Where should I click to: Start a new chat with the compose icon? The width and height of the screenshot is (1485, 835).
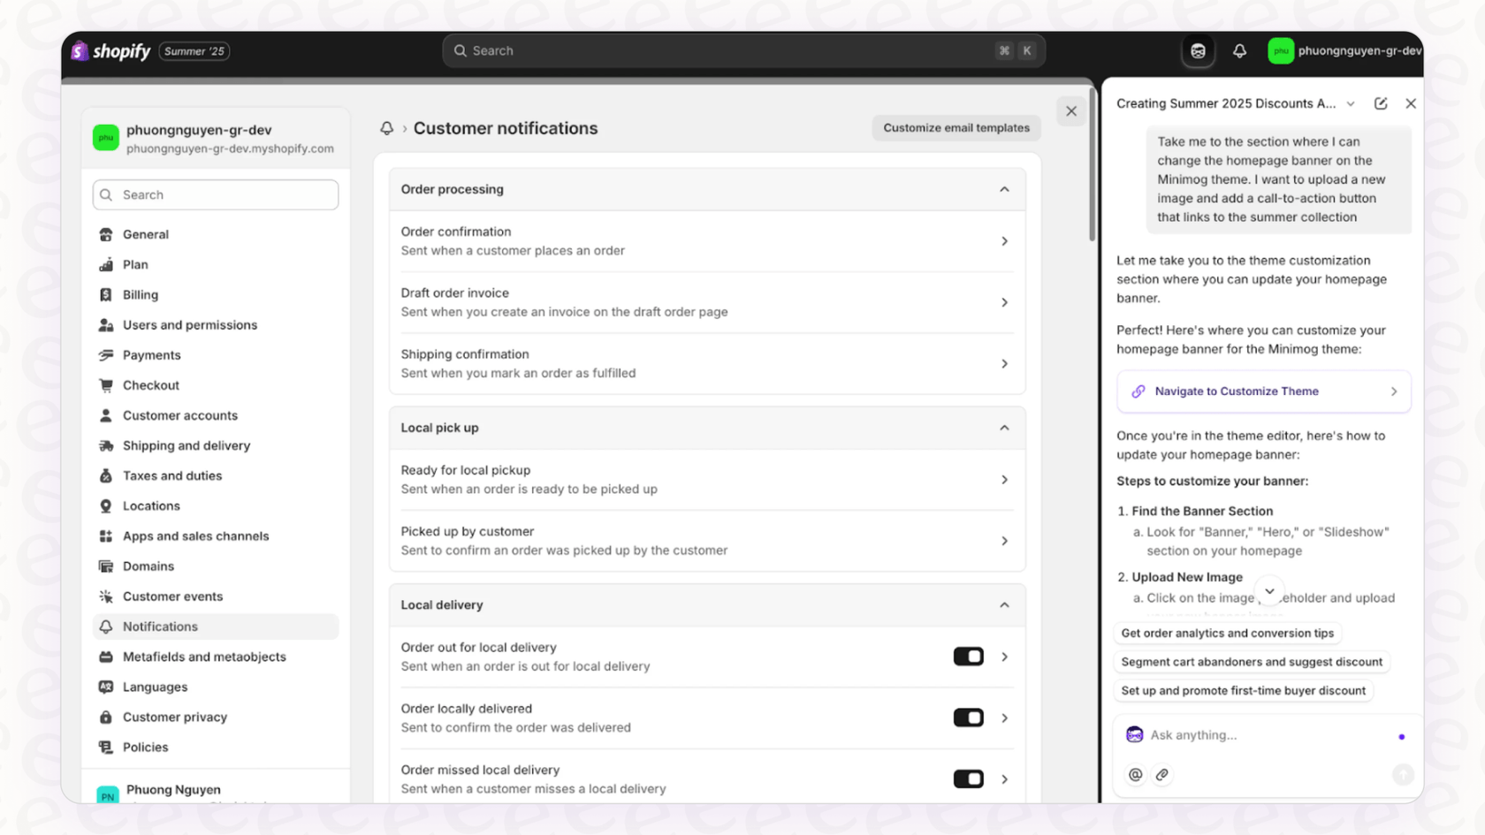point(1382,103)
